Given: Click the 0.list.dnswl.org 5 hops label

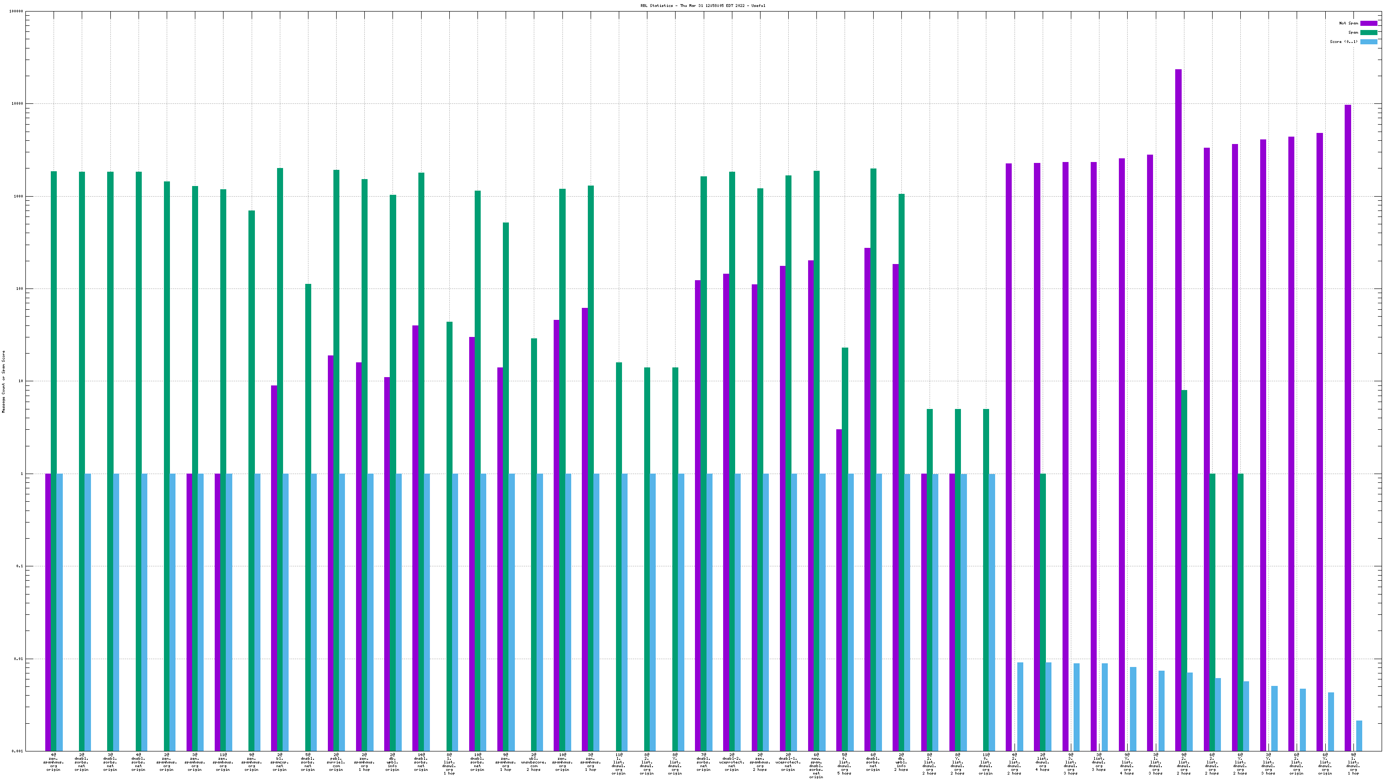Looking at the screenshot, I should coord(845,765).
